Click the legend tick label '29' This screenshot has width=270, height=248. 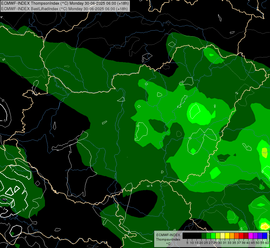pos(215,243)
